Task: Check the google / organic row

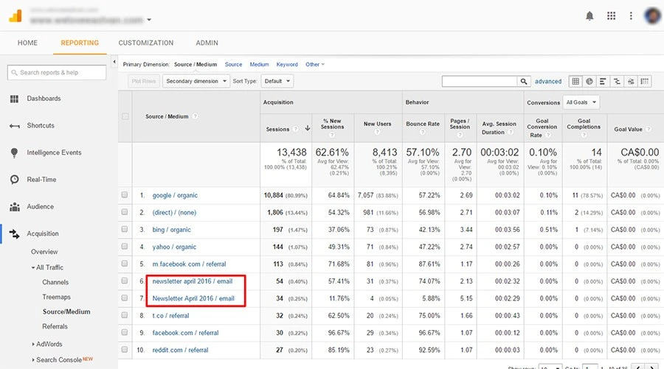Action: pyautogui.click(x=125, y=195)
